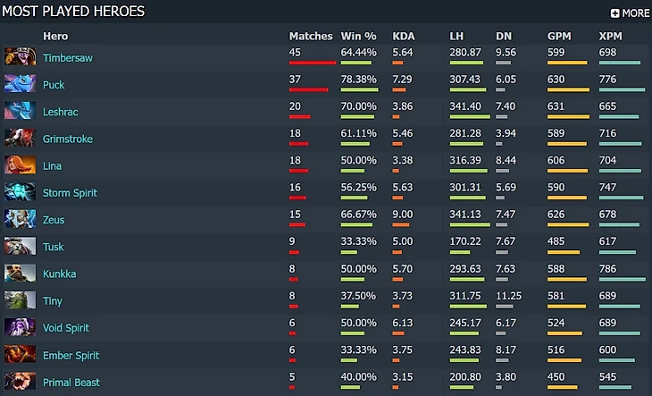
Task: Open the Leshrac hero link
Action: point(61,112)
